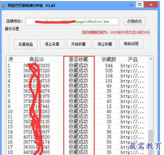Click the app logo icon in title bar

click(4, 5)
